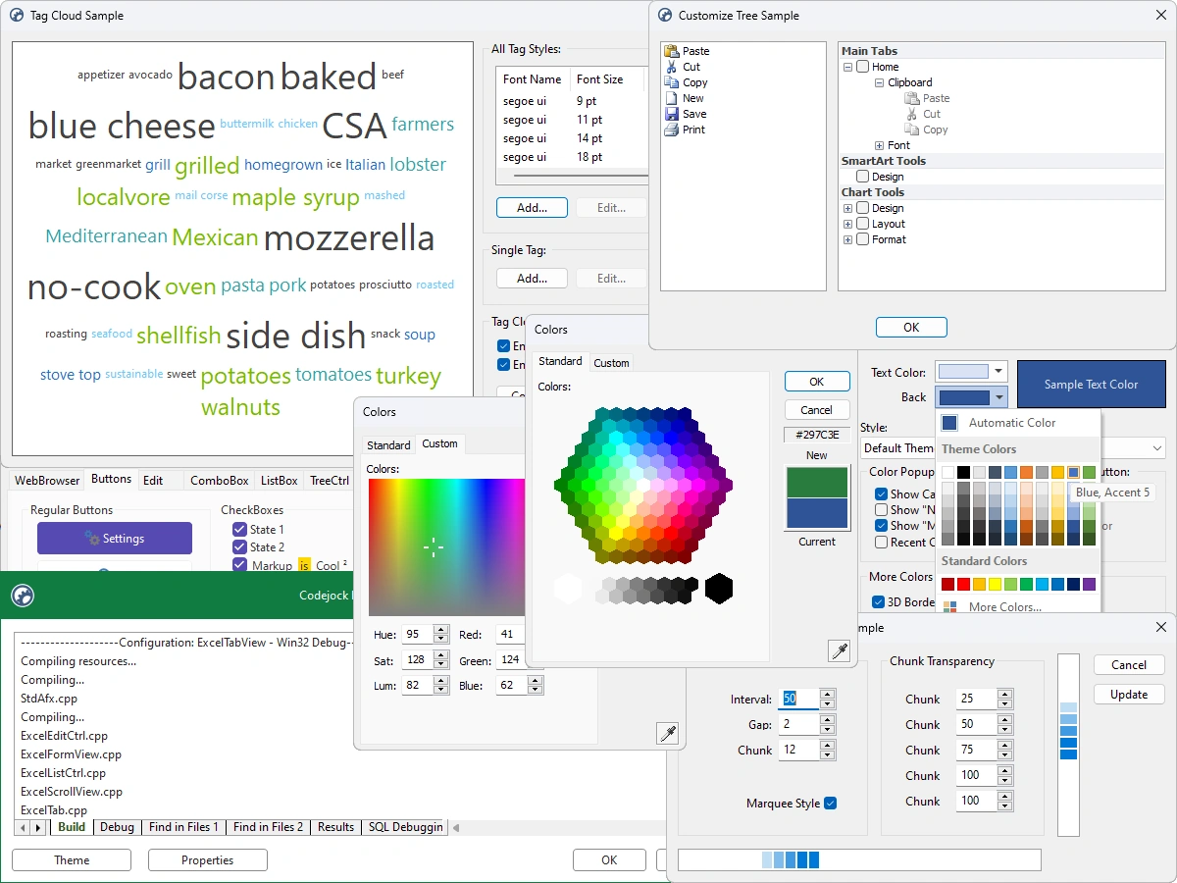Increase the Hue value with the up spinner
The width and height of the screenshot is (1177, 883).
click(441, 631)
